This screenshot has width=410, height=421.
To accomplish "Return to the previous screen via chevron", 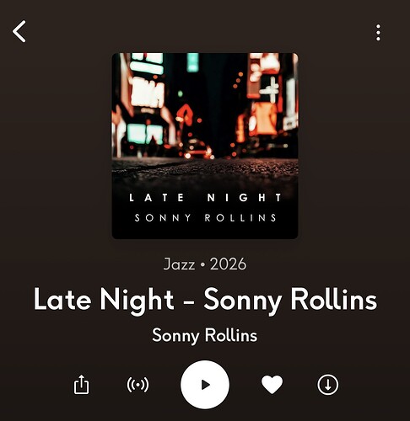I will (x=19, y=31).
